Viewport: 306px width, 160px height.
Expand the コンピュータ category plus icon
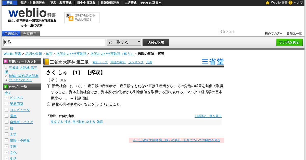[7, 110]
